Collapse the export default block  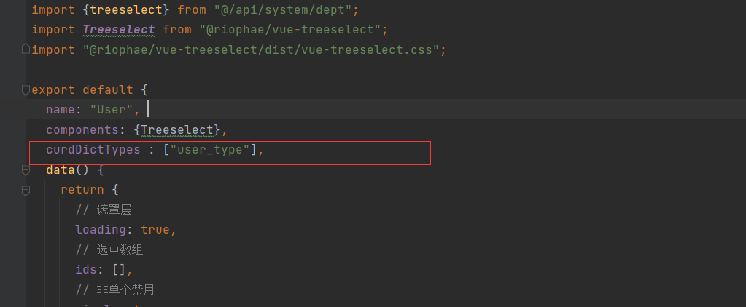(26, 90)
